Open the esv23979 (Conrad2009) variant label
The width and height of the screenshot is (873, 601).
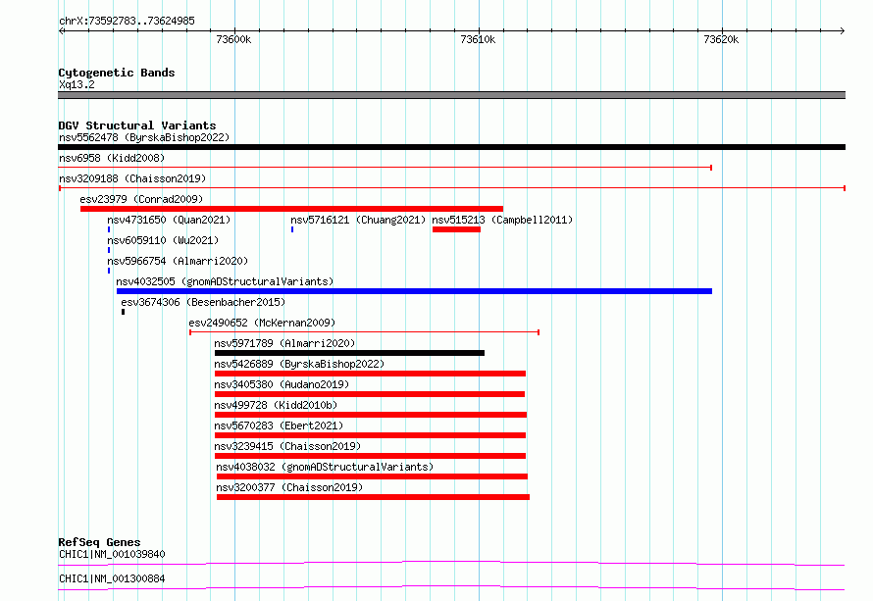[141, 199]
